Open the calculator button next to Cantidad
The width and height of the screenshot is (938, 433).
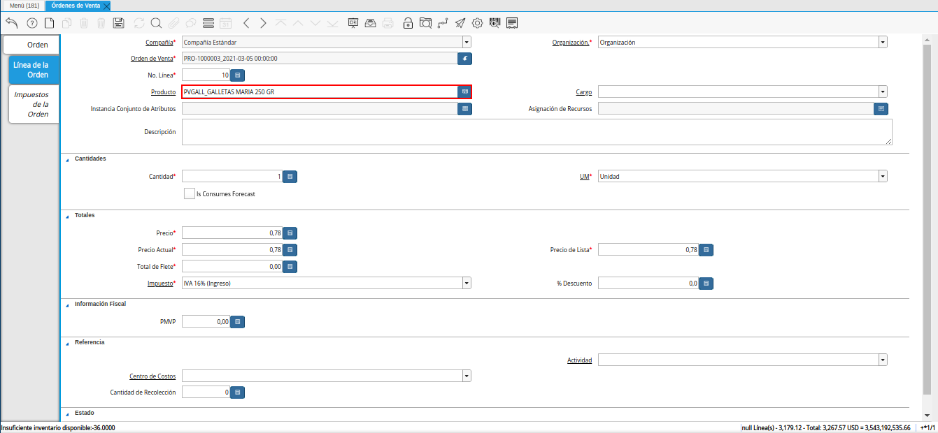coord(290,177)
